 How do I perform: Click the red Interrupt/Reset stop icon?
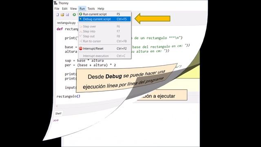point(81,49)
